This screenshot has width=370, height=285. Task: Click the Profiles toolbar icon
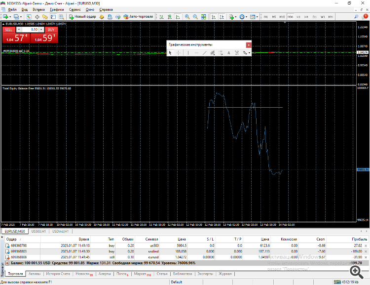coord(16,17)
